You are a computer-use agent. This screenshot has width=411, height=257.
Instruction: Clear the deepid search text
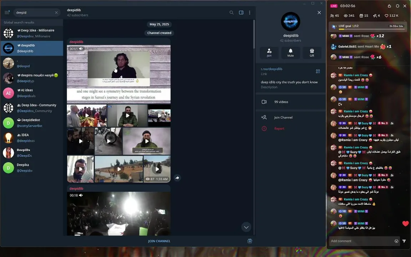(x=56, y=12)
